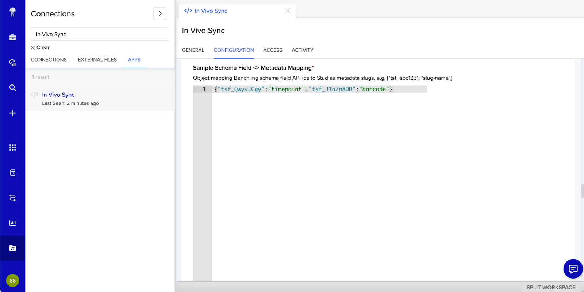This screenshot has width=584, height=292.
Task: Click line number 1 in the editor gutter
Action: point(204,89)
